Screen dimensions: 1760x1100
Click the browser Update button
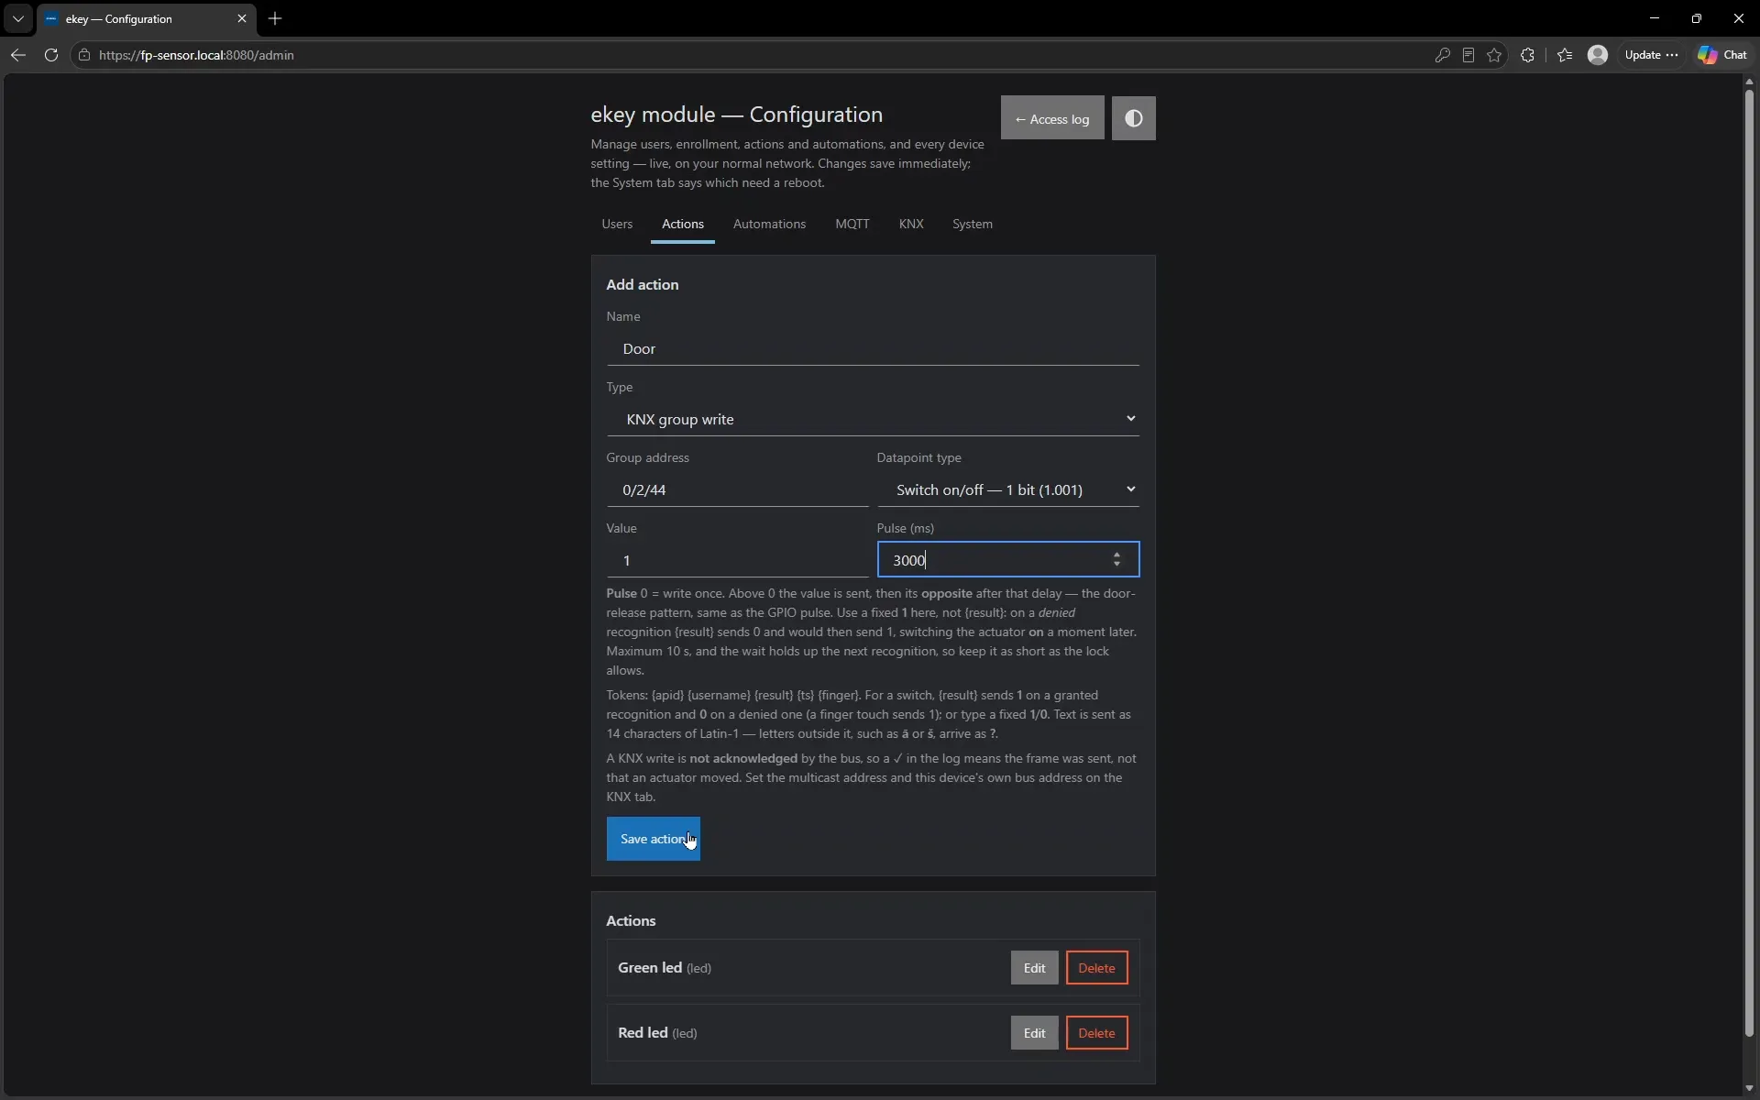(1651, 55)
